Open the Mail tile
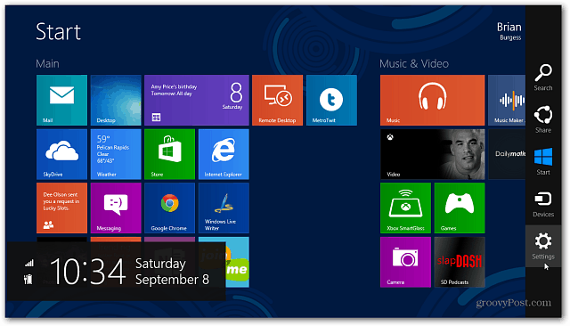Viewport: 570px width, 326px height. click(61, 101)
